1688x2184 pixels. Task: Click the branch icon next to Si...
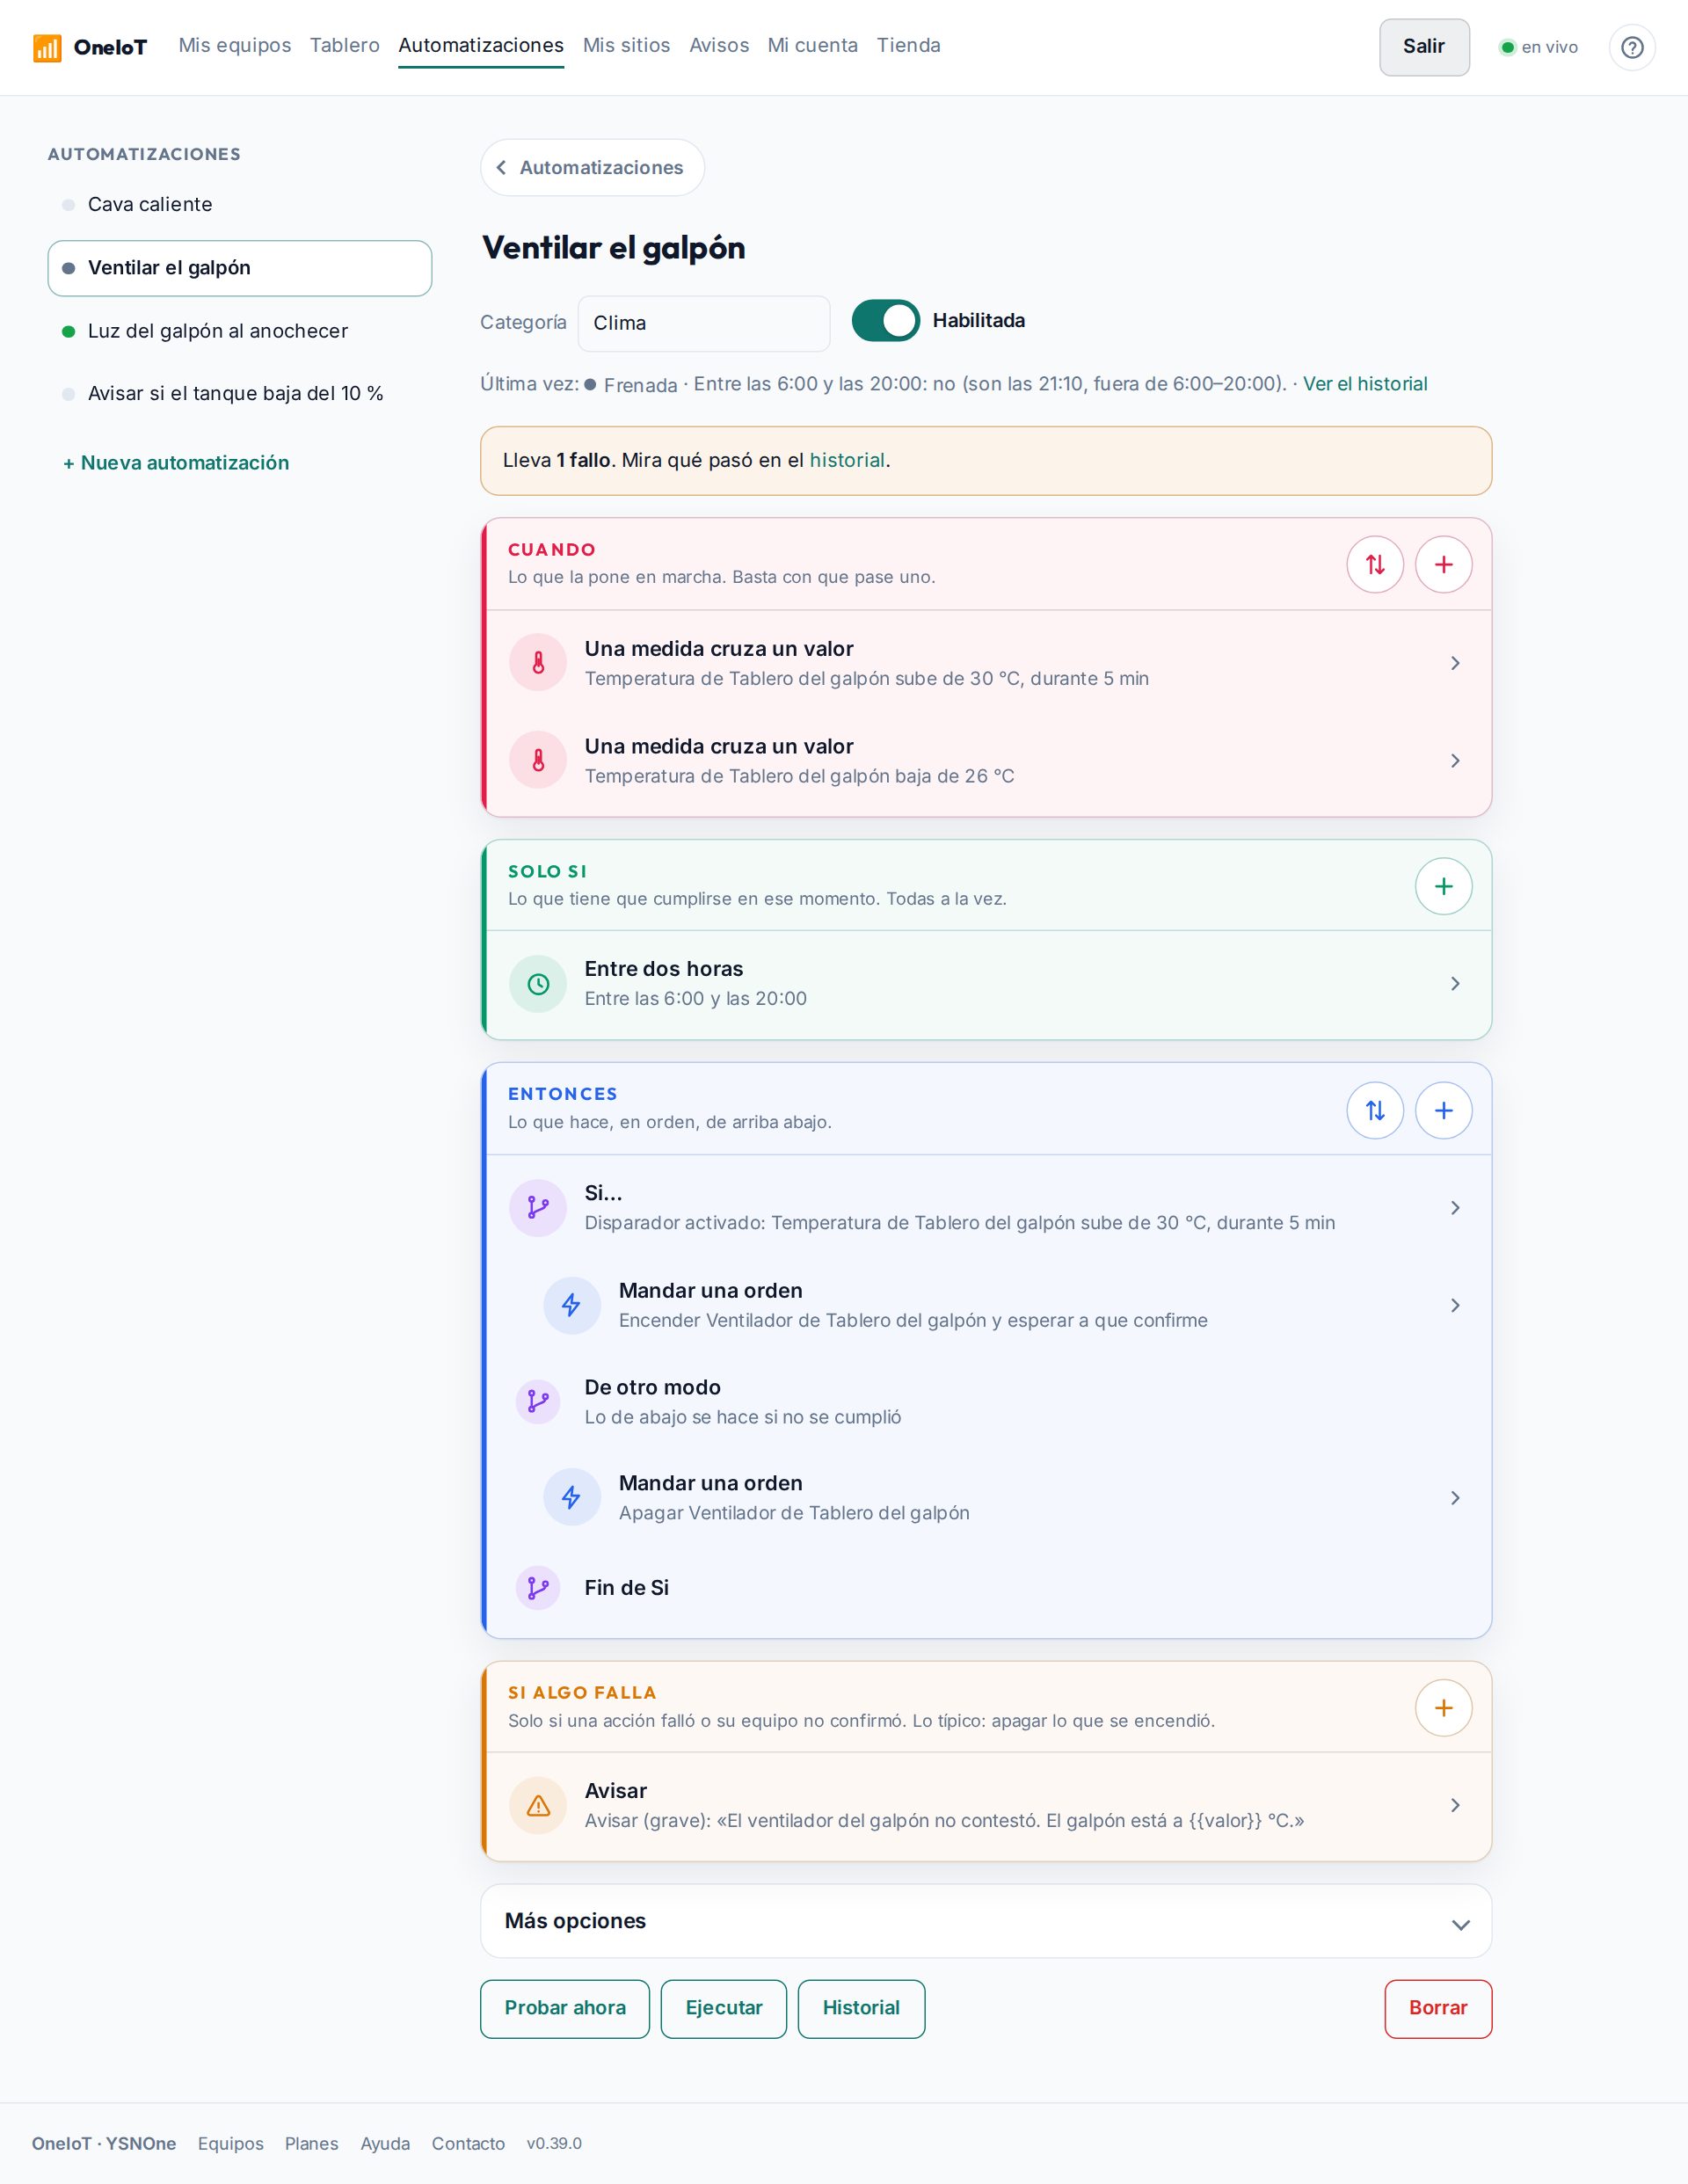(x=538, y=1207)
